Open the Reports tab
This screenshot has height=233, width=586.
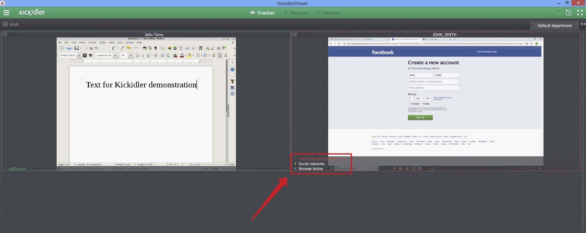[x=296, y=13]
